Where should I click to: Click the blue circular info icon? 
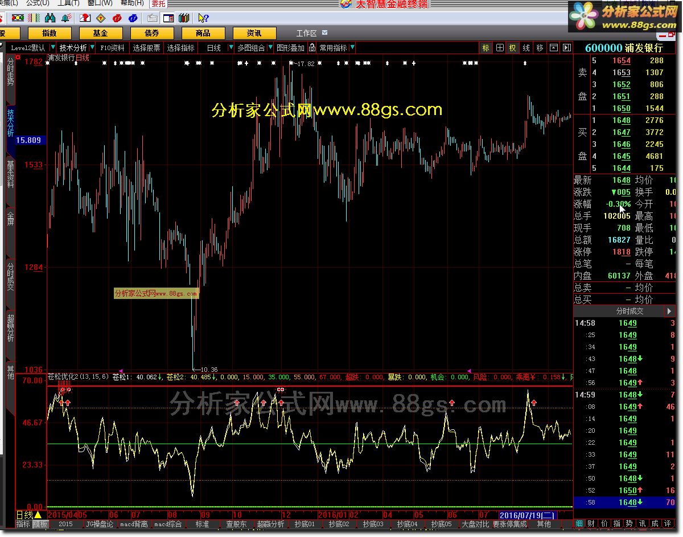(133, 18)
